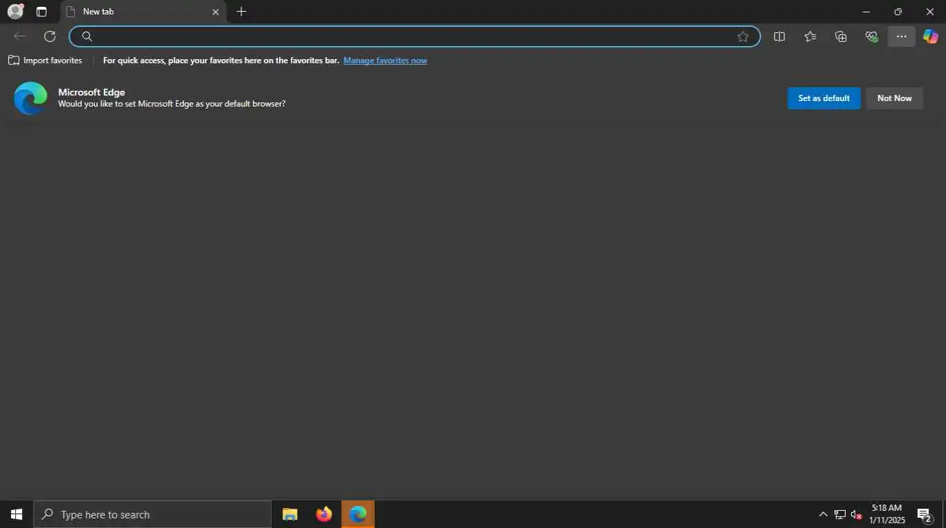This screenshot has width=946, height=528.
Task: Click the back navigation arrow
Action: tap(19, 36)
